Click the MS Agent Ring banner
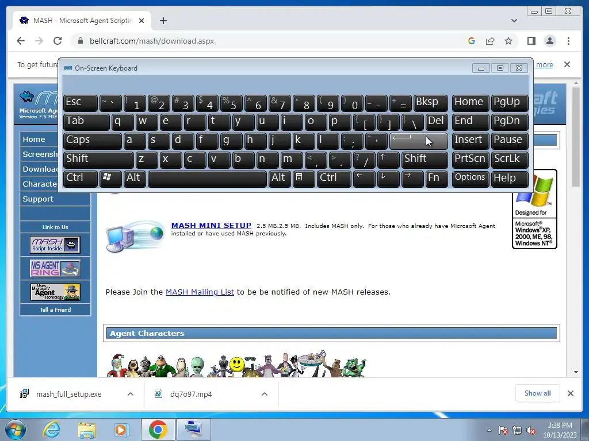The height and width of the screenshot is (441, 589). point(55,268)
